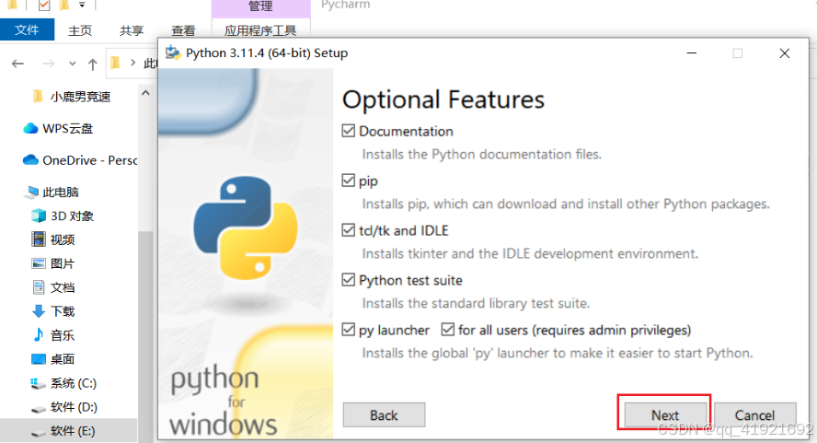Click the WPS cloud icon
The width and height of the screenshot is (817, 443).
(x=30, y=128)
